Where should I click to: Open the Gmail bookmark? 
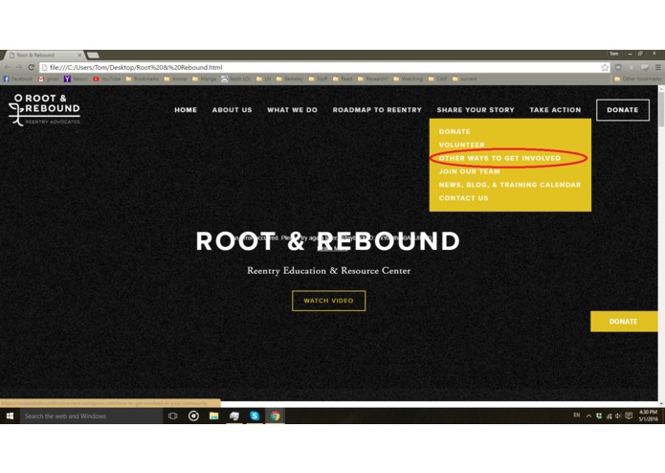click(x=49, y=79)
